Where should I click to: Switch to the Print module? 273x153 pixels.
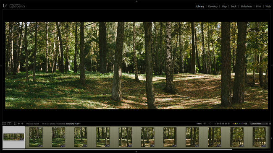tap(259, 6)
